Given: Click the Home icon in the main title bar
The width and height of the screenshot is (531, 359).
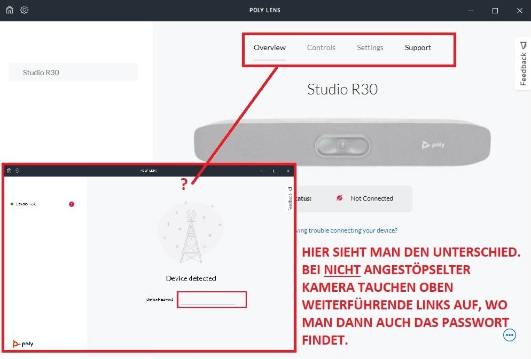Looking at the screenshot, I should click(x=10, y=10).
